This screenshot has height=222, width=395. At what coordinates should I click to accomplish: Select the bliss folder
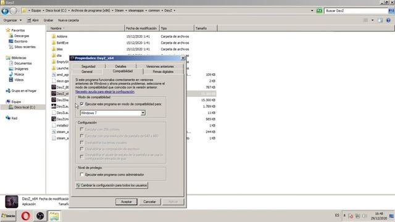(59, 49)
